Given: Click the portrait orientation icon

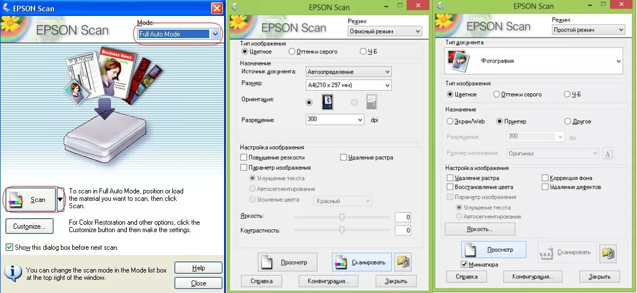Looking at the screenshot, I should click(x=328, y=102).
